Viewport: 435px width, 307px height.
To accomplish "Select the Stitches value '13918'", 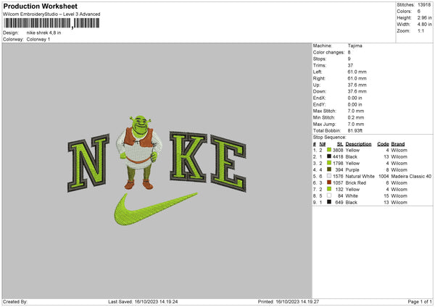I will tap(424, 5).
